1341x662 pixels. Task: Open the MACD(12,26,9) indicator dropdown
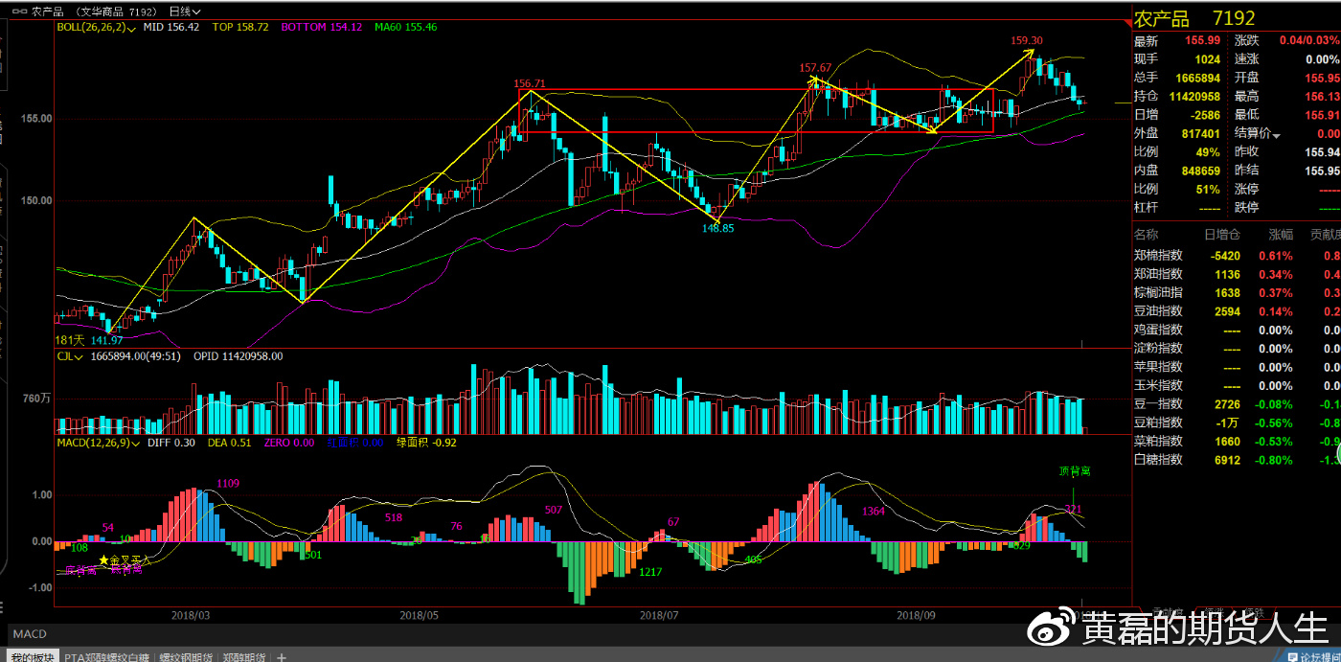[x=136, y=443]
